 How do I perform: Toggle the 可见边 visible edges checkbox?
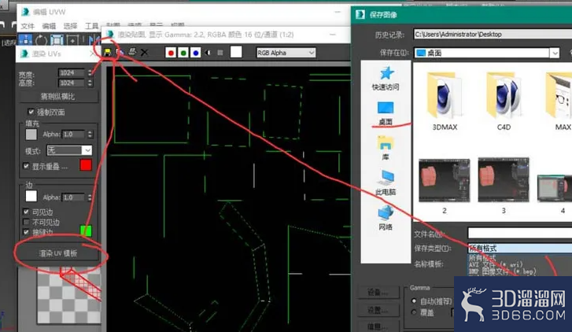pyautogui.click(x=26, y=212)
